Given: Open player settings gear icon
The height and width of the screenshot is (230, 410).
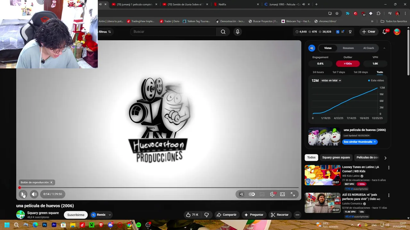Looking at the screenshot, I should tap(272, 194).
